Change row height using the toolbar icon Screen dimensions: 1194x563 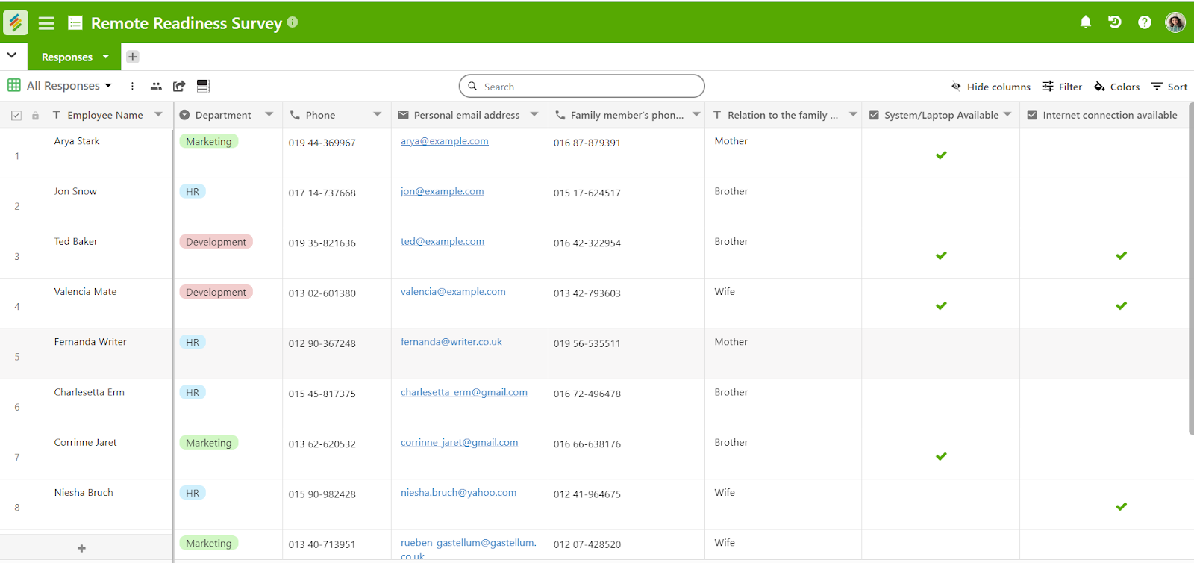point(203,86)
